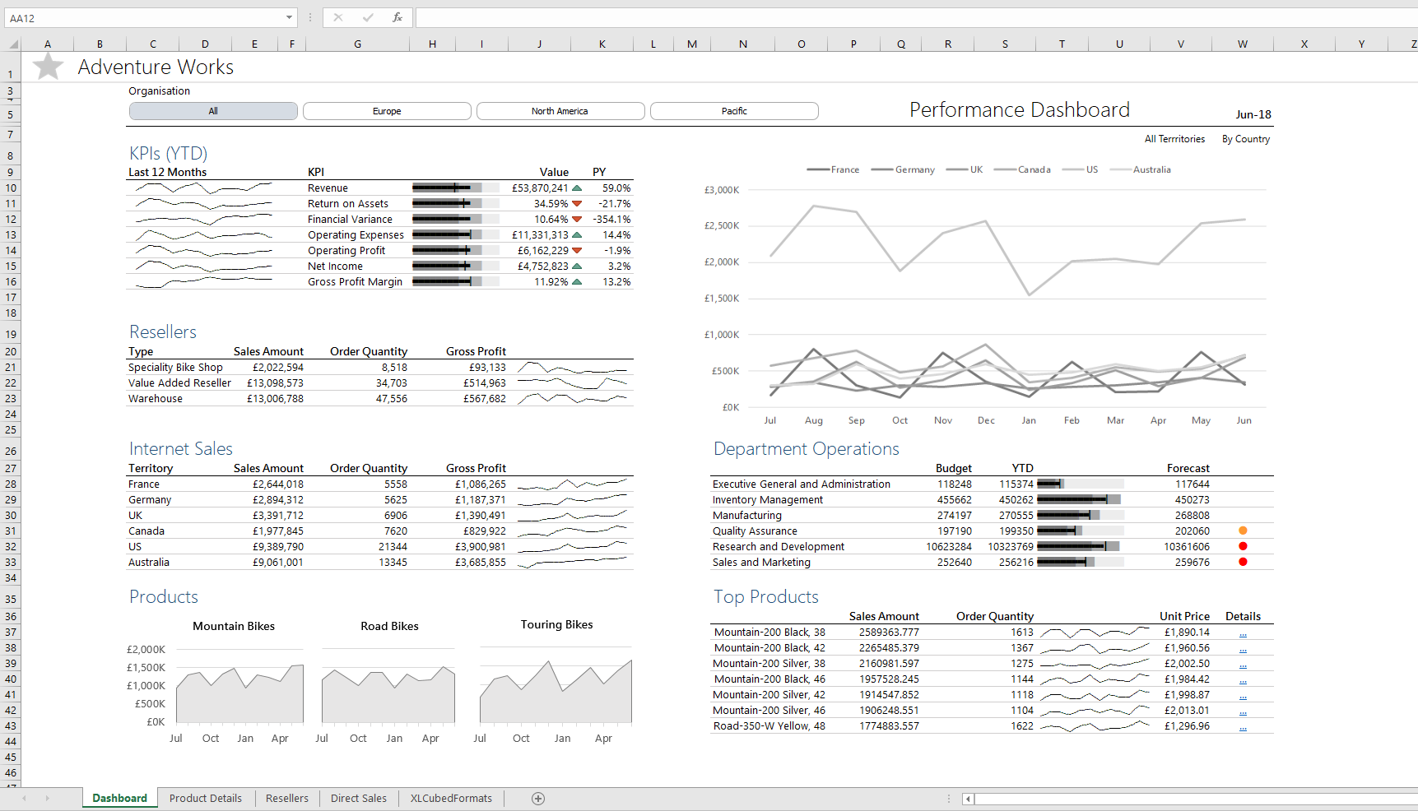Click the Adventure Works star logo

49,67
